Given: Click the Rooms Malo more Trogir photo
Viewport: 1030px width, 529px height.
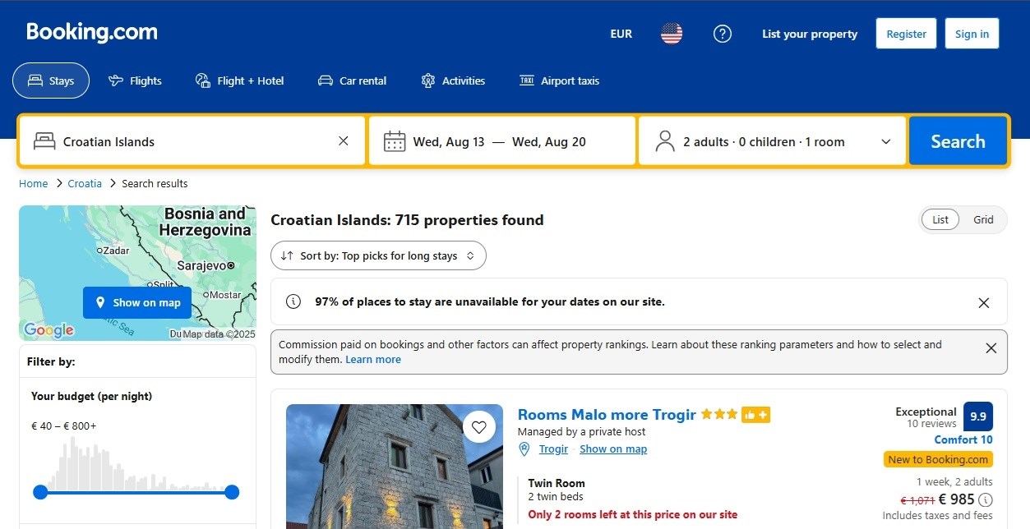Looking at the screenshot, I should (x=395, y=467).
